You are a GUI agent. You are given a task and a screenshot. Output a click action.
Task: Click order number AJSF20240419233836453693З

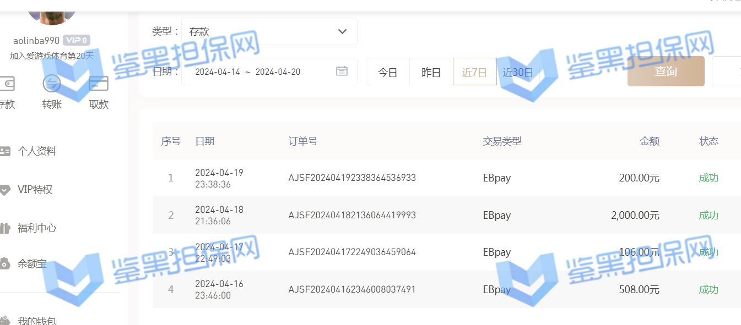[352, 178]
